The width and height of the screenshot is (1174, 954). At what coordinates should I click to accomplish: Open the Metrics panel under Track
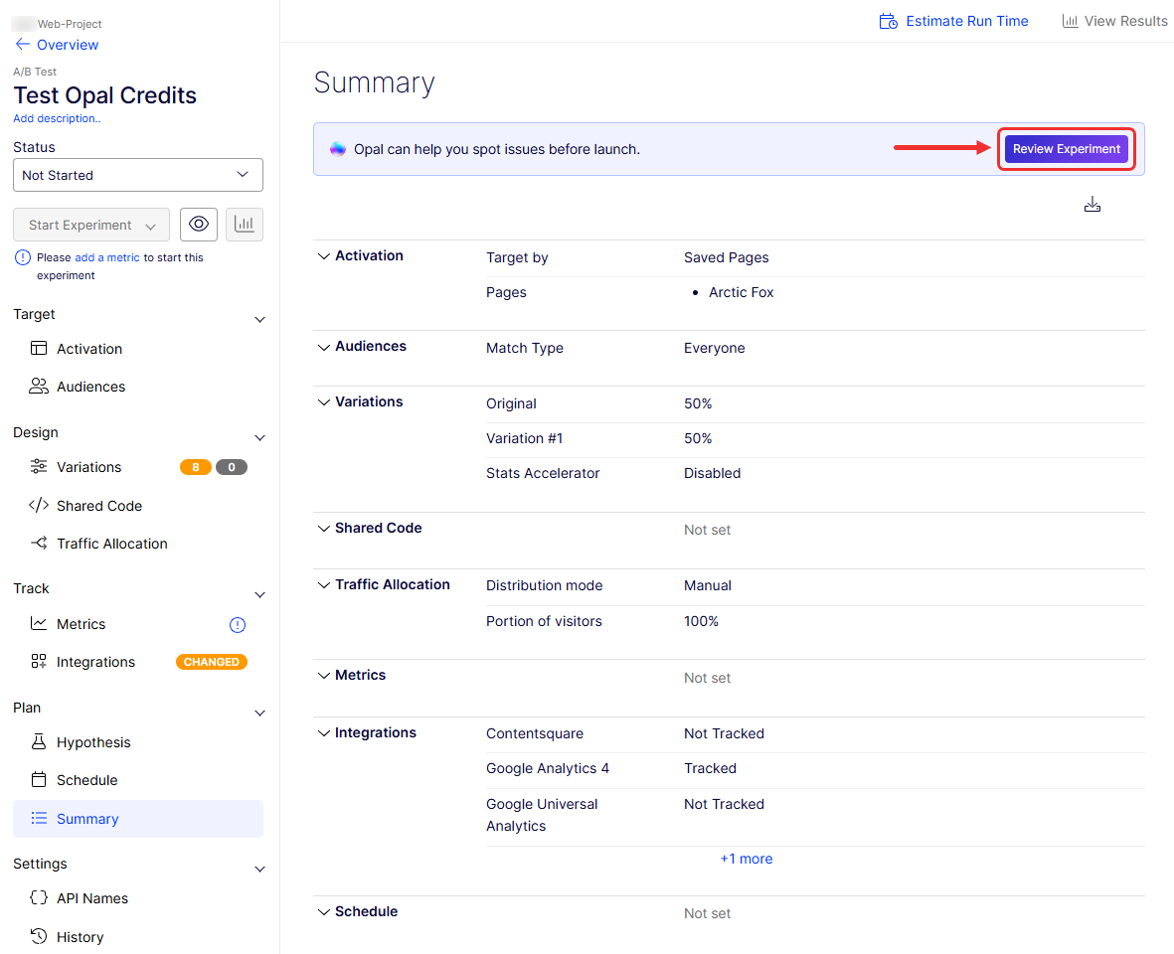click(79, 624)
